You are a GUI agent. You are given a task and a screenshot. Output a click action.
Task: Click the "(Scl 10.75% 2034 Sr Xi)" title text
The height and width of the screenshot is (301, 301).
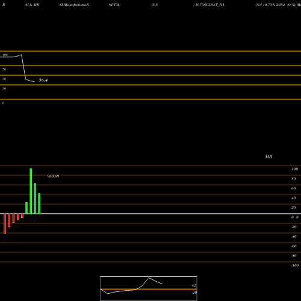click(276, 5)
